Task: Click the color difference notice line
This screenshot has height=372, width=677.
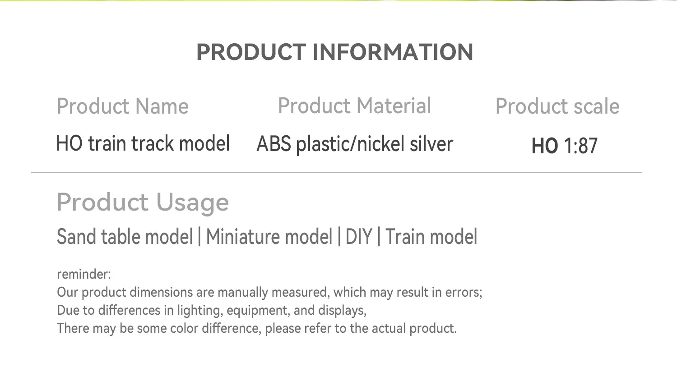Action: 257,329
